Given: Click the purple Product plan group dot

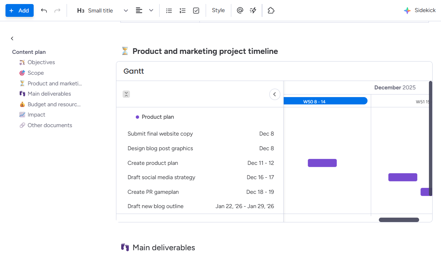Looking at the screenshot, I should (138, 117).
